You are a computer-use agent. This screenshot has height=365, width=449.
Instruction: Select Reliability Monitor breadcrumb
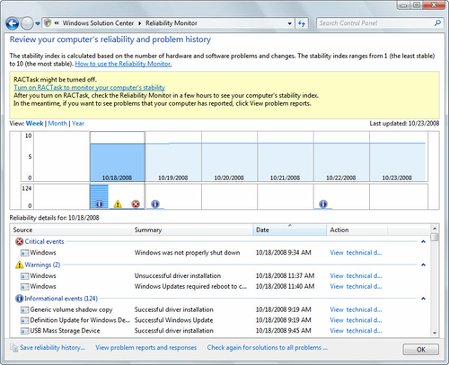point(172,23)
